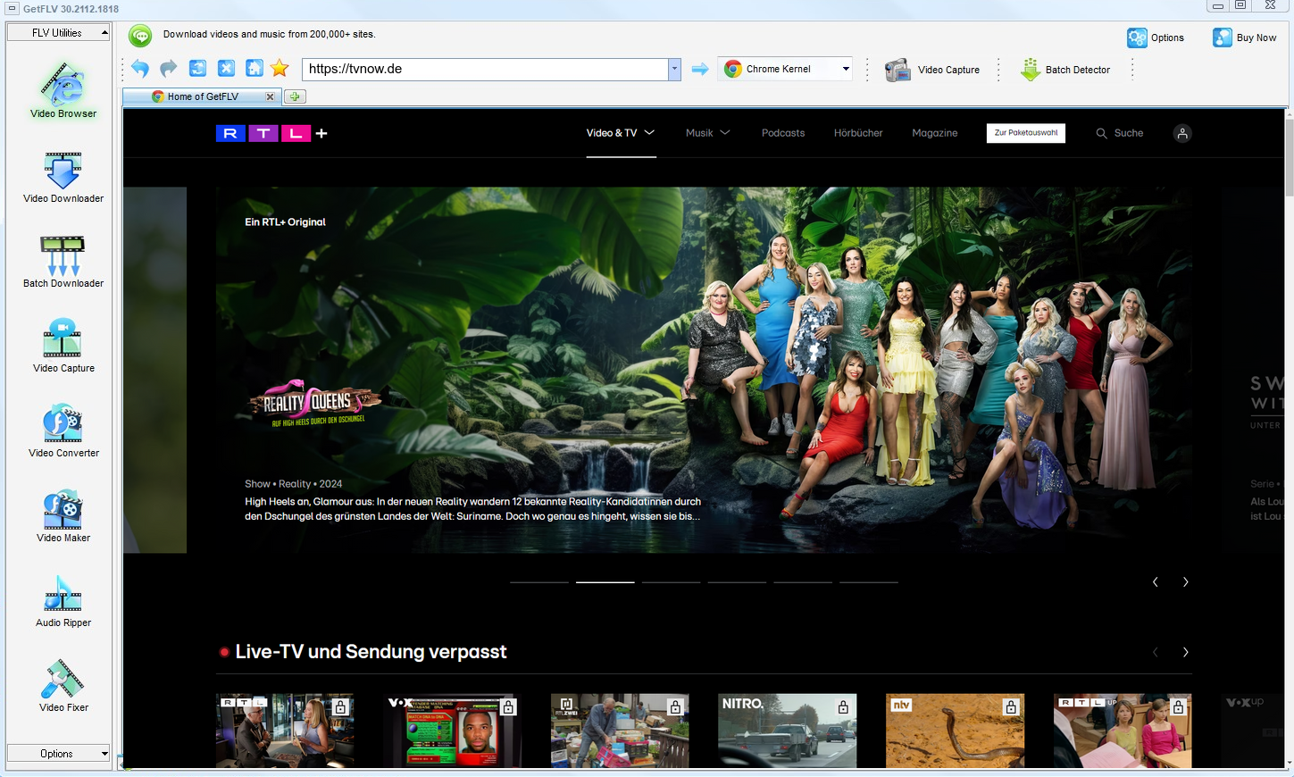Open the RTL live channel thumbnail
This screenshot has height=777, width=1294.
(285, 731)
